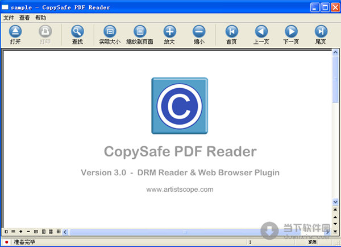Click the small wide-page icon in the bottom strip
341x247 pixels.
pos(36,232)
